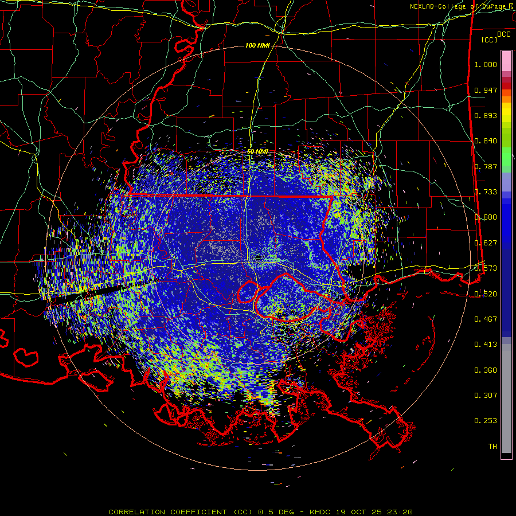Screen dimensions: 516x516
Task: Click the KHDC station identifier in the footer
Action: point(320,512)
